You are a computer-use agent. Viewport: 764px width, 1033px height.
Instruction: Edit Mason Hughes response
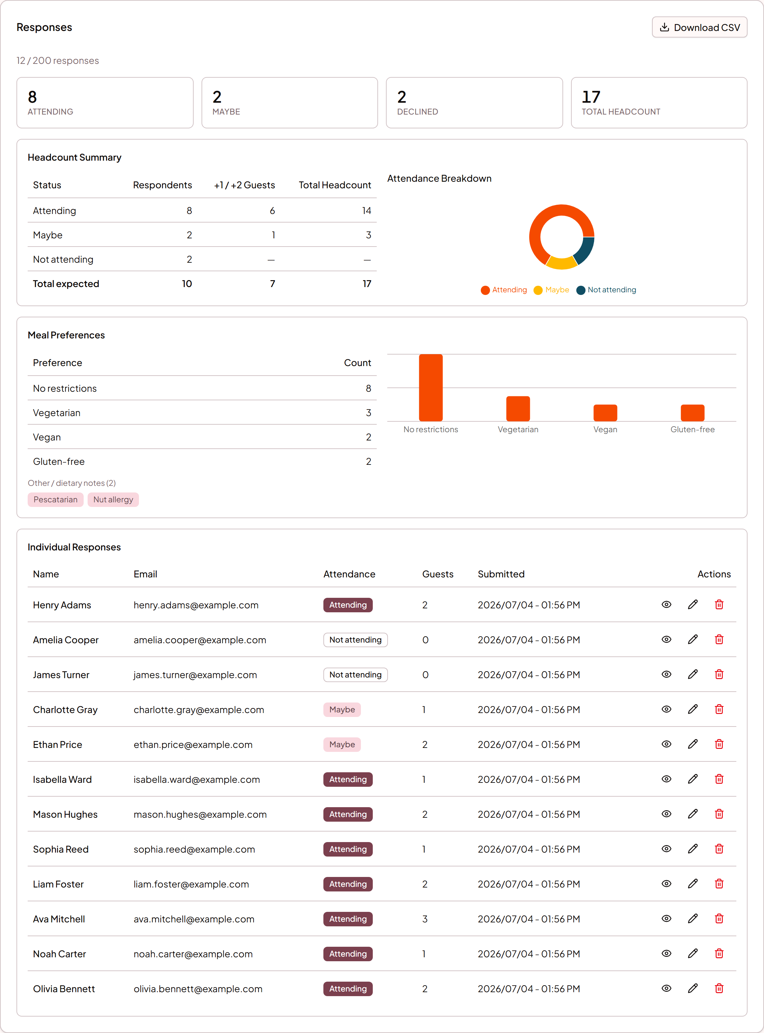point(692,814)
